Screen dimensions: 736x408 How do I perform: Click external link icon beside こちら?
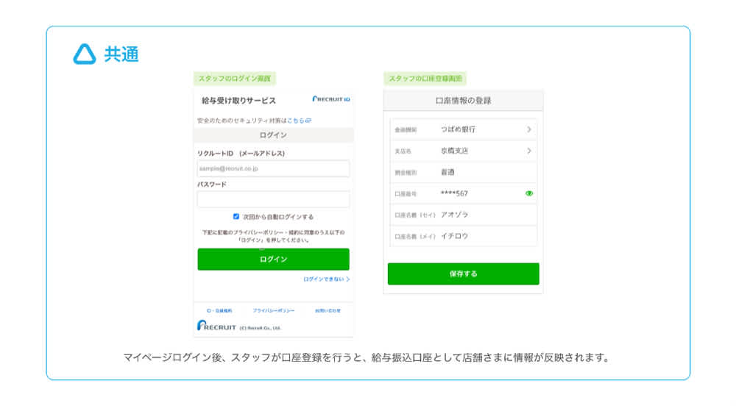[308, 120]
